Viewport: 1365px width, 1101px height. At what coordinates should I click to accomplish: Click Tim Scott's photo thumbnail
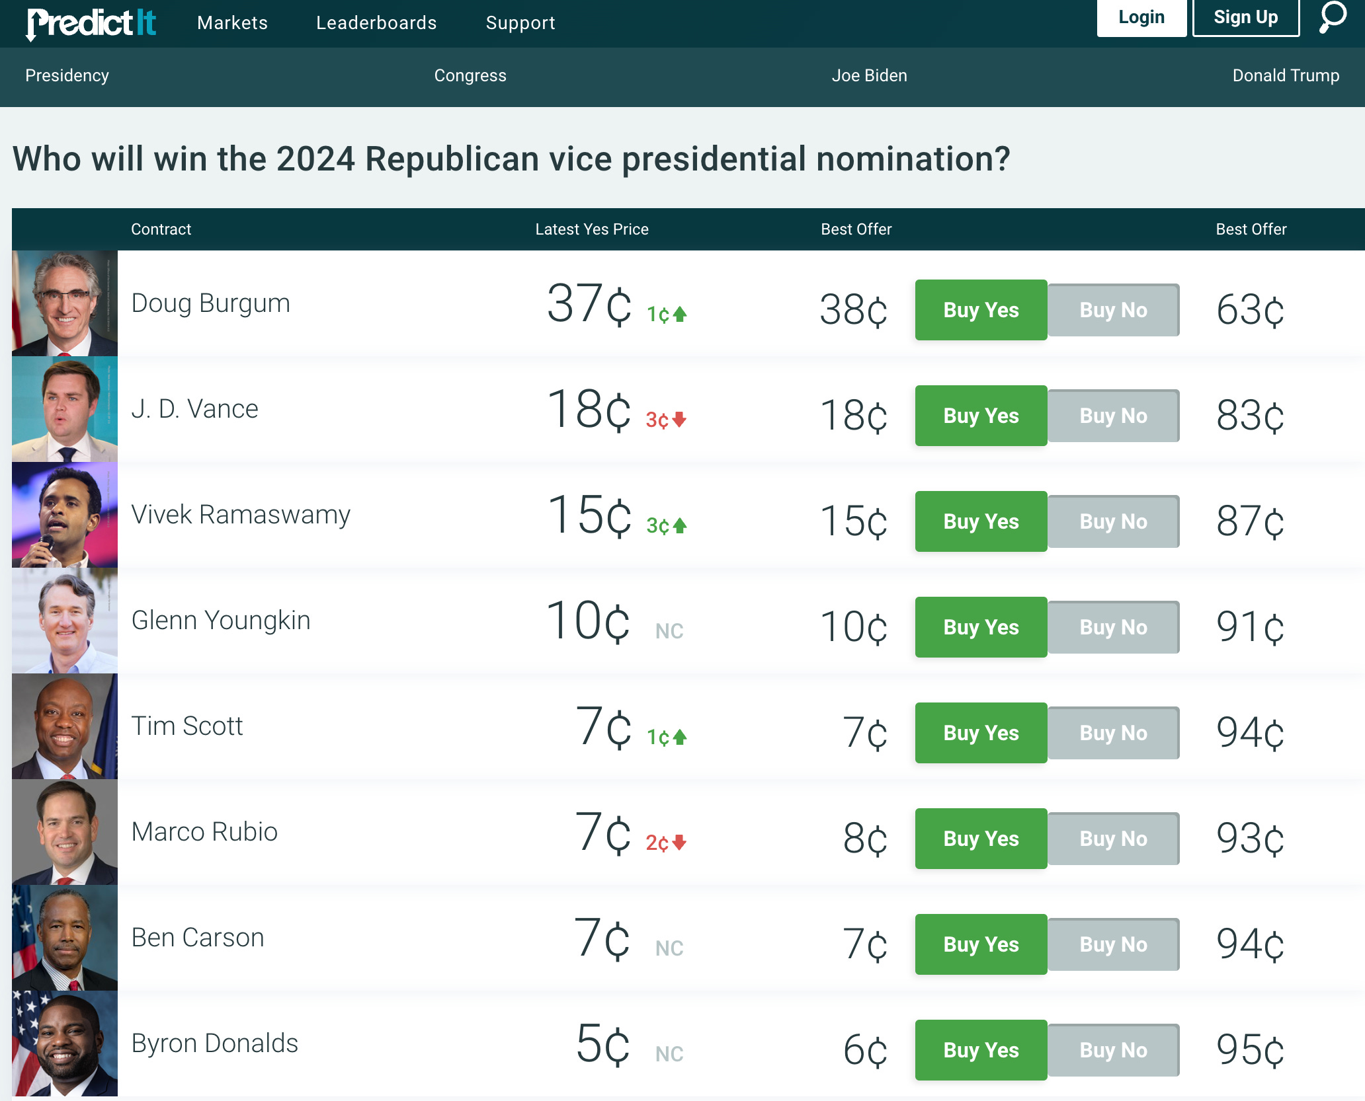pos(65,726)
